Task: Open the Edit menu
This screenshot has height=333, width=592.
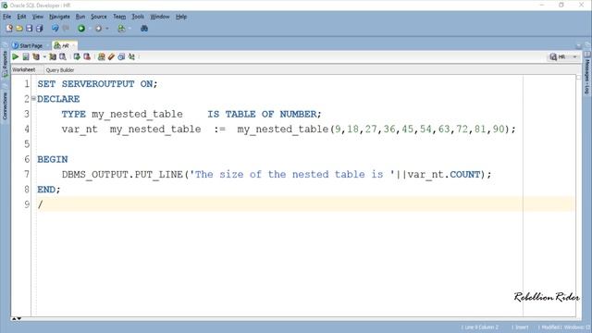Action: (21, 17)
